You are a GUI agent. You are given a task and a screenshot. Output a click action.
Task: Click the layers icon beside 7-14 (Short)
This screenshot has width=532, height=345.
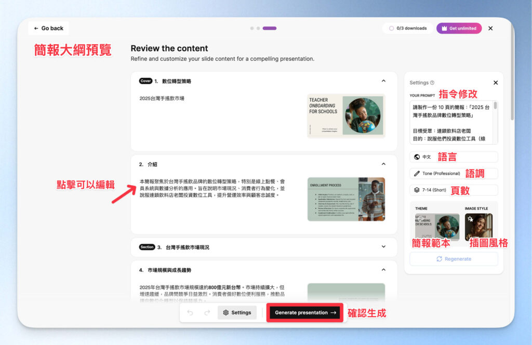coord(417,189)
